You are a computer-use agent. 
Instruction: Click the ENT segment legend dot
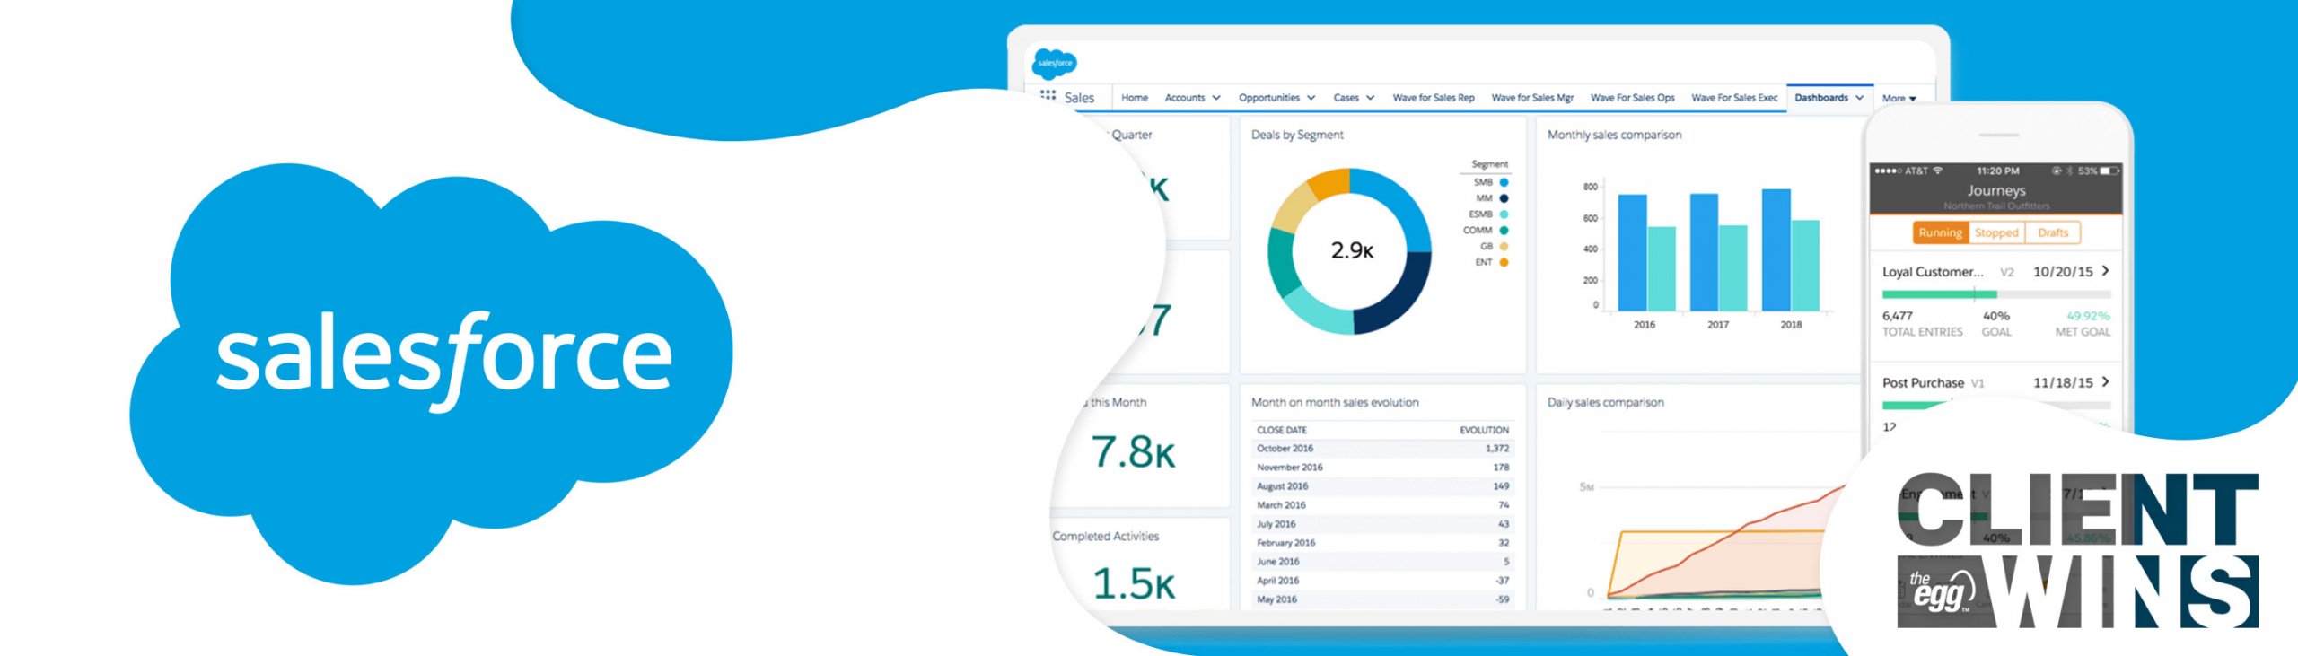click(1504, 262)
